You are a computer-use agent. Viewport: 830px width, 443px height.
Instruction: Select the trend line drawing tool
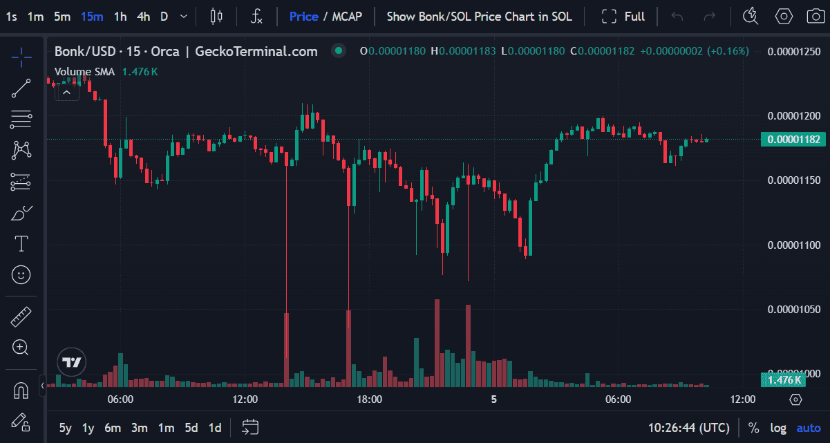[21, 89]
